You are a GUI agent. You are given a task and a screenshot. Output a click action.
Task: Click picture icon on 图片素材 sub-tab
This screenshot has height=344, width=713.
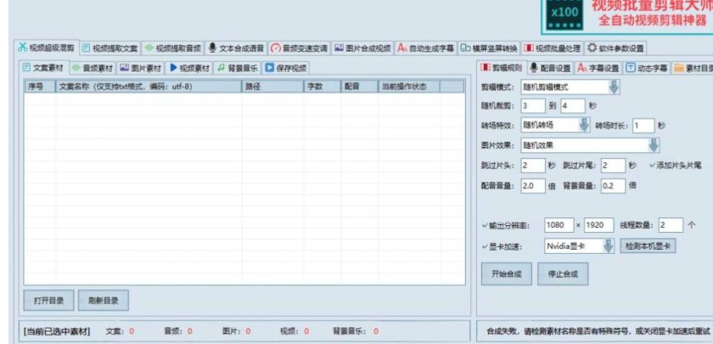pyautogui.click(x=125, y=68)
